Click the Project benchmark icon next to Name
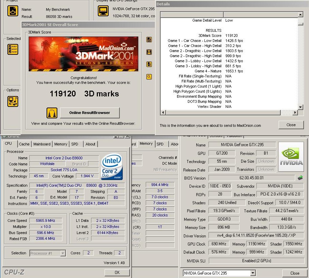309x278 pixels. click(13, 11)
